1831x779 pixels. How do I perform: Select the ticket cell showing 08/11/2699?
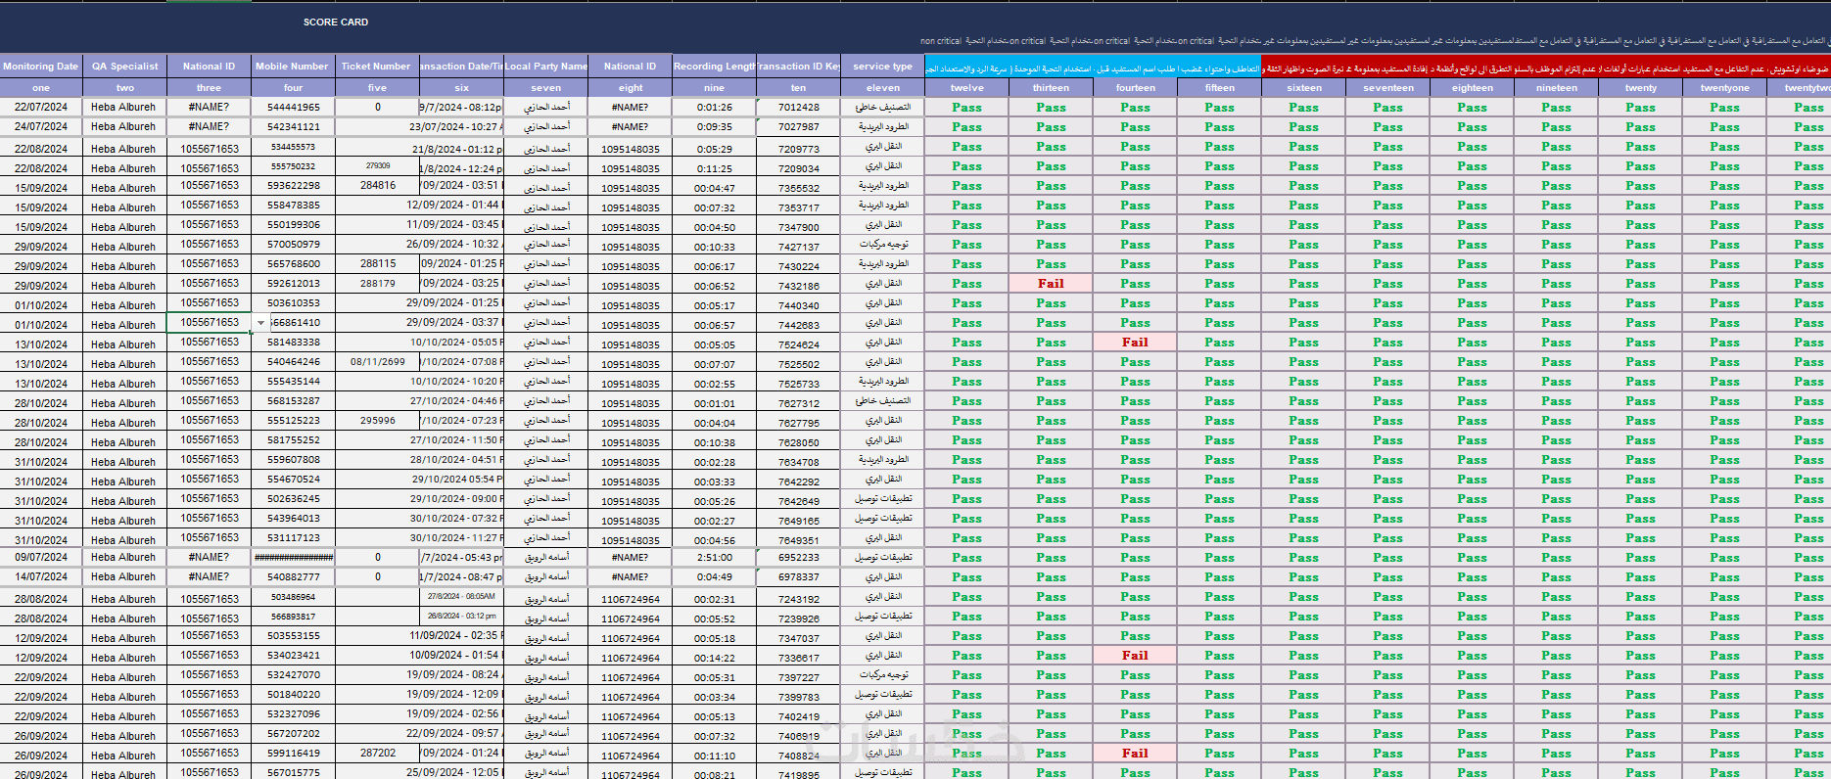point(377,362)
